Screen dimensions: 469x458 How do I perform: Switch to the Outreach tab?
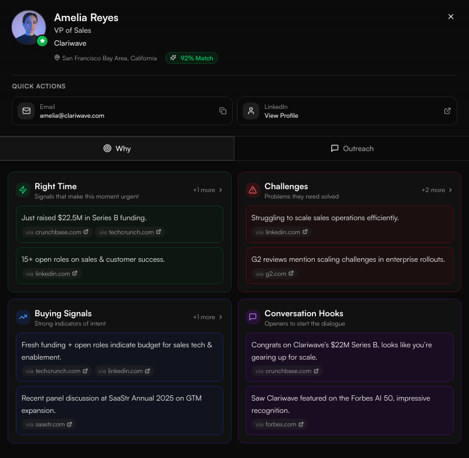point(352,149)
